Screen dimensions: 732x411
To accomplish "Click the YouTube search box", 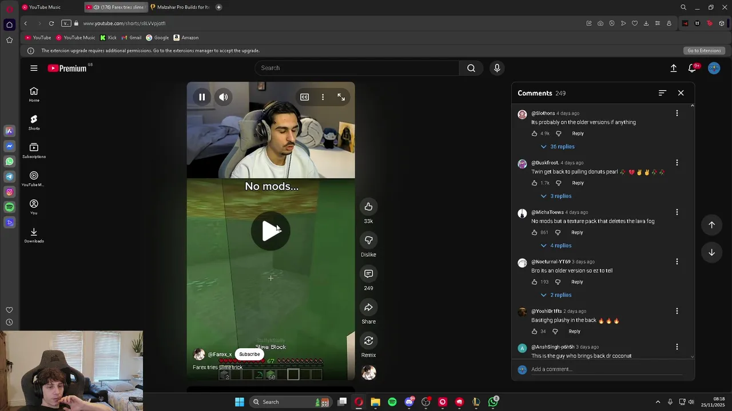I will (x=357, y=68).
